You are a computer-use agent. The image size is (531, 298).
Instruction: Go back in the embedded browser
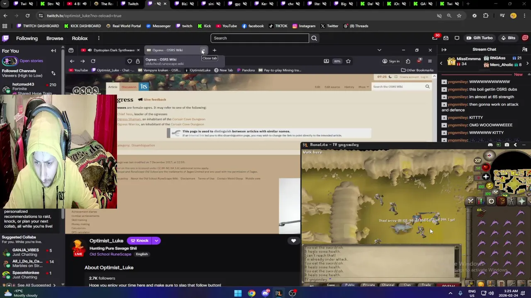(x=72, y=61)
